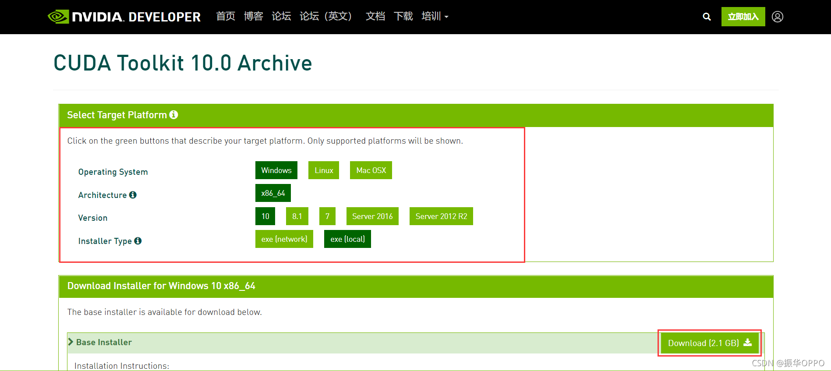Select Windows version 8.1
This screenshot has height=371, width=831.
(x=297, y=216)
